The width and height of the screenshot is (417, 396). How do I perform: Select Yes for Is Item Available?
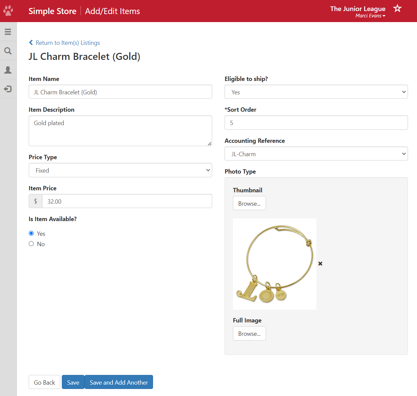(31, 233)
